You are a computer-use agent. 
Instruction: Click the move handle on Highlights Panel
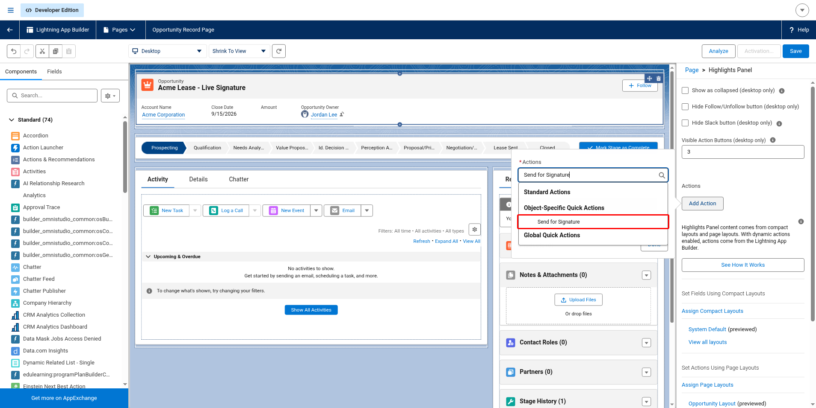tap(650, 79)
